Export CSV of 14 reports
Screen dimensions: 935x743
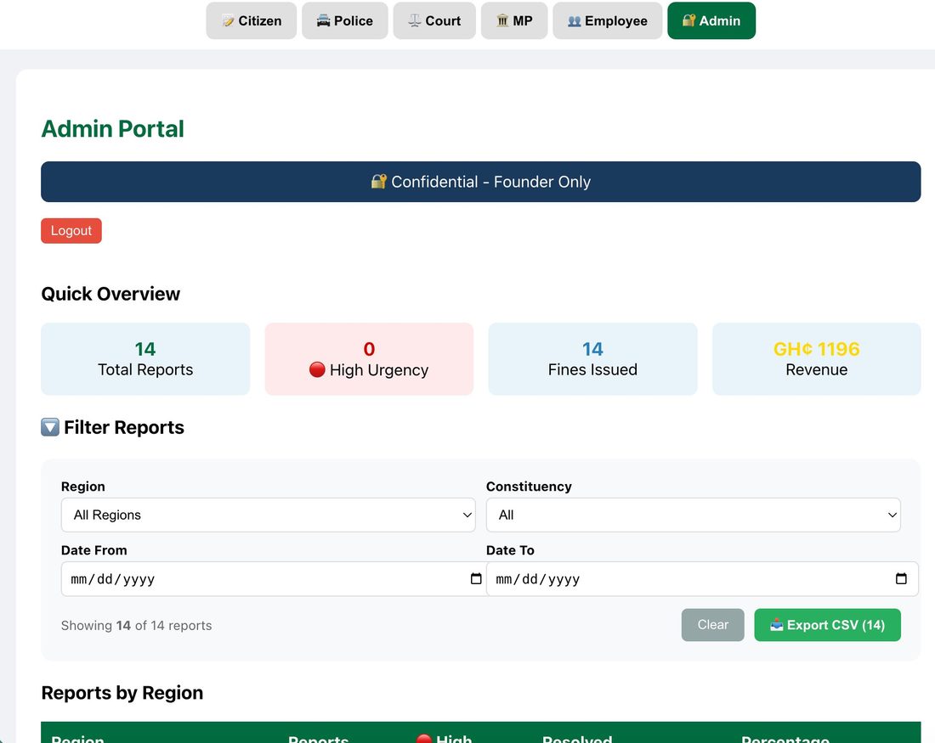[x=827, y=625]
